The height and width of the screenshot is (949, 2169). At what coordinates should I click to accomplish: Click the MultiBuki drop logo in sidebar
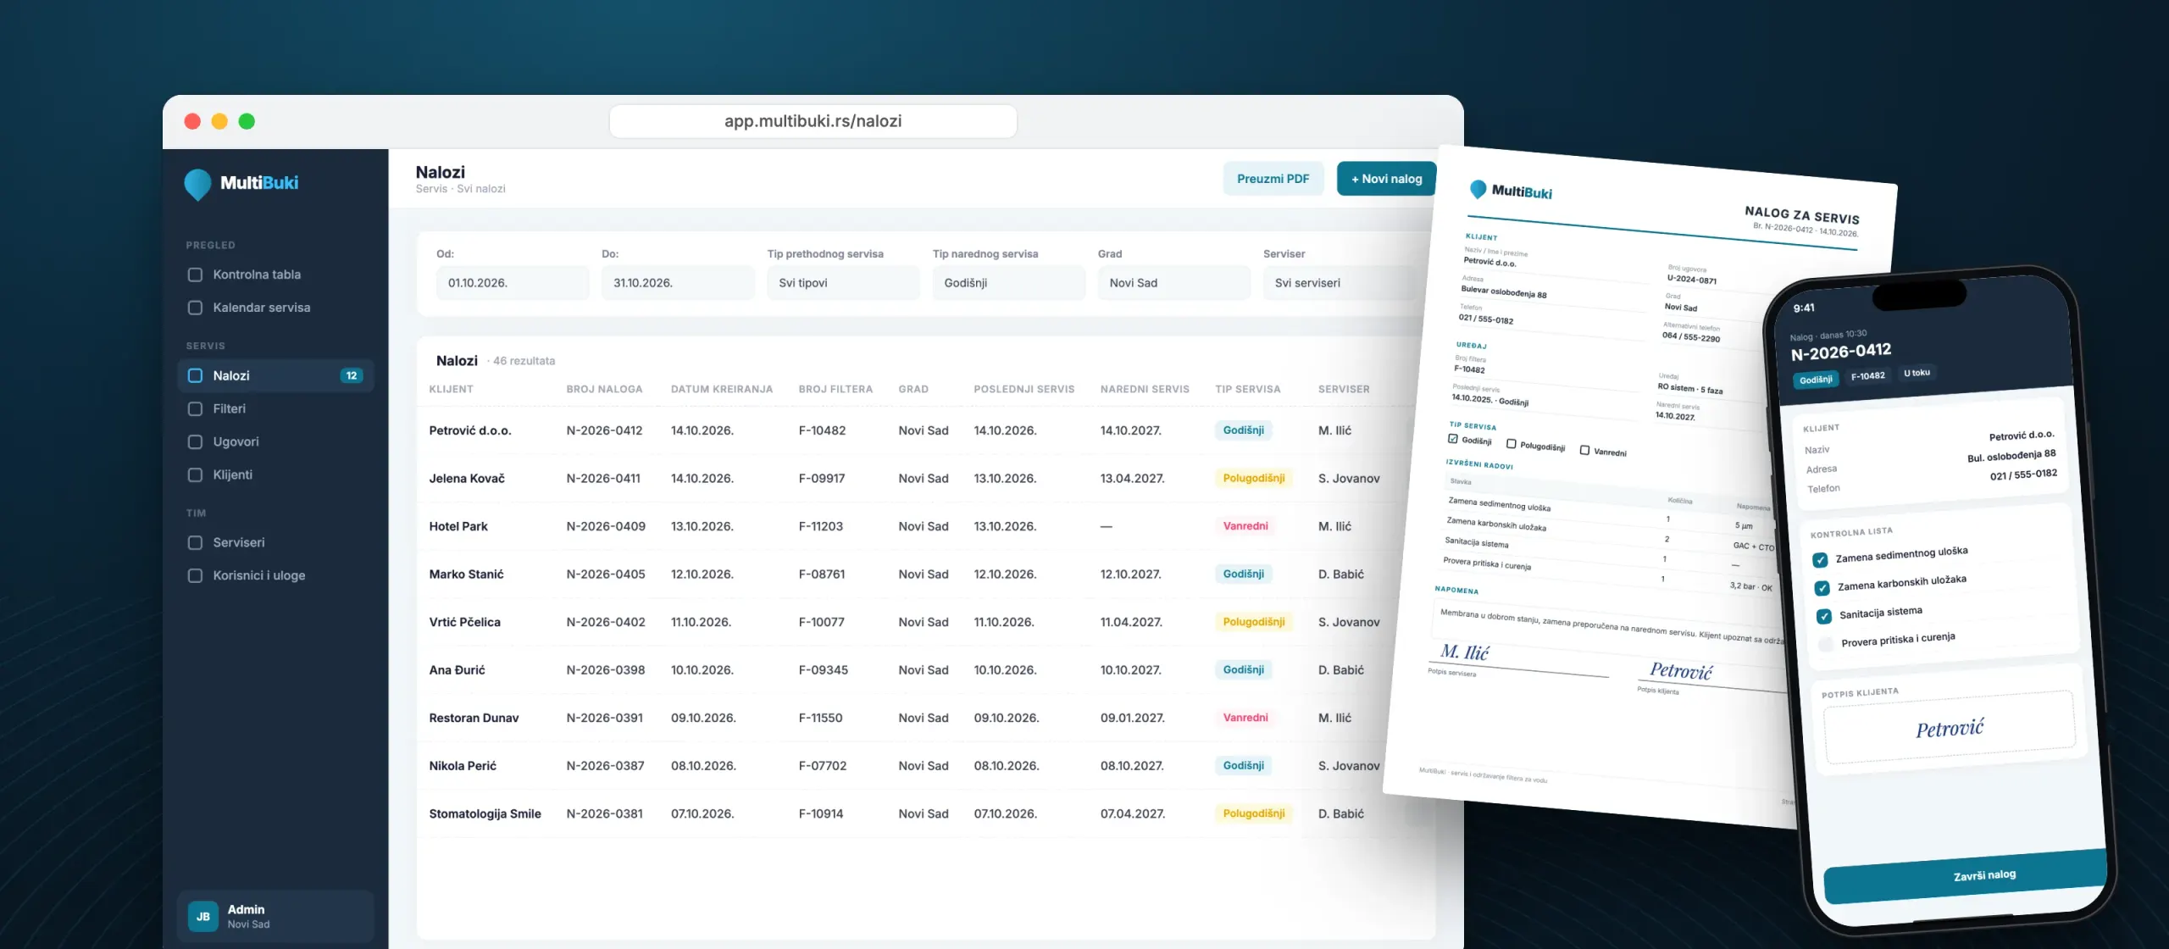tap(197, 184)
